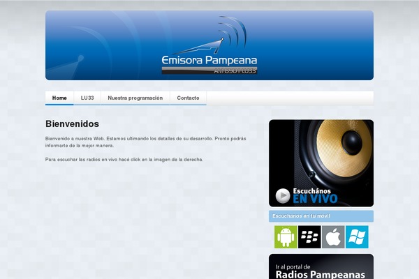Viewport: 419px width, 279px height.
Task: Open the LU33 menu tab
Action: tap(87, 98)
